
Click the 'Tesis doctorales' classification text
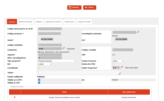[131, 68]
